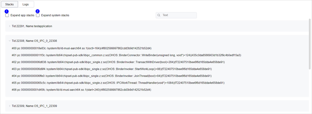Enable the Expand app stacks checkbox
Viewport: 312px width, 114px height.
coord(7,15)
